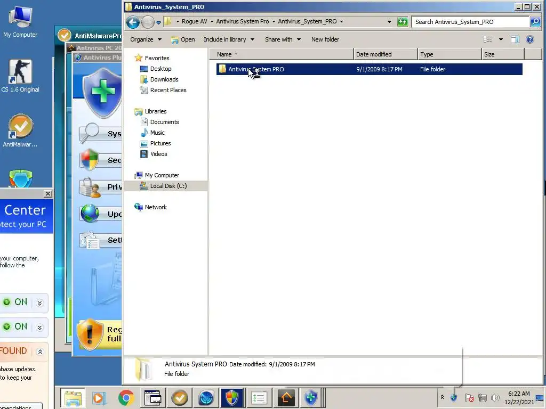Click the search magnifier icon in Explorer

pos(535,21)
